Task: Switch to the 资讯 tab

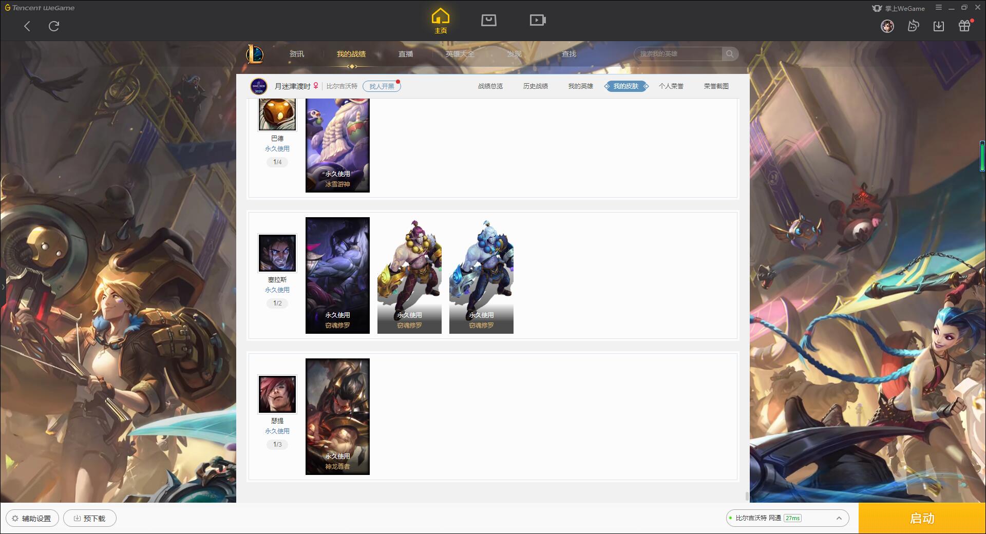Action: point(296,54)
